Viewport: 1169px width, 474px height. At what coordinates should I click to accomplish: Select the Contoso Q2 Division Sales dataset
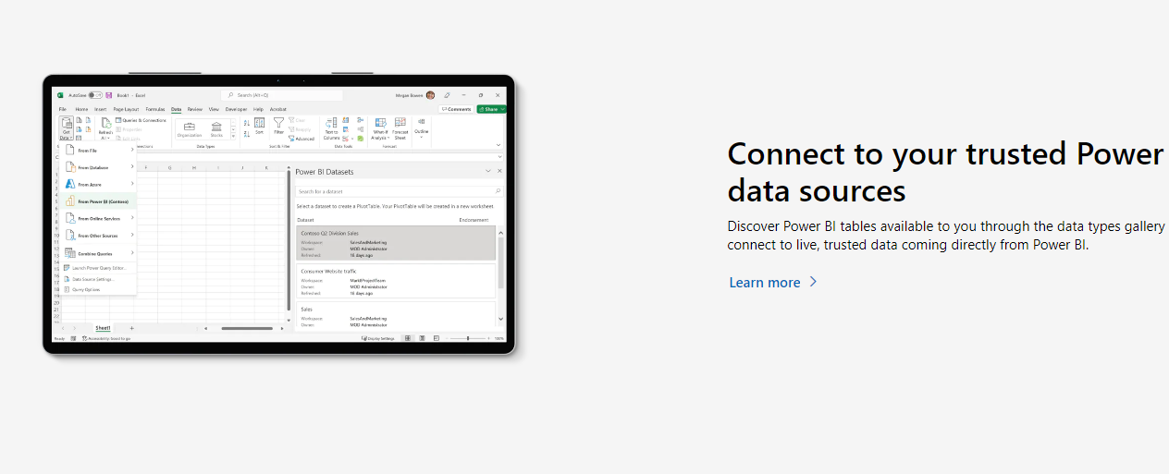coord(396,243)
